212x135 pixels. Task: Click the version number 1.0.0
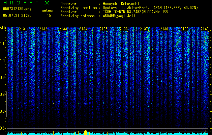pos(46,3)
